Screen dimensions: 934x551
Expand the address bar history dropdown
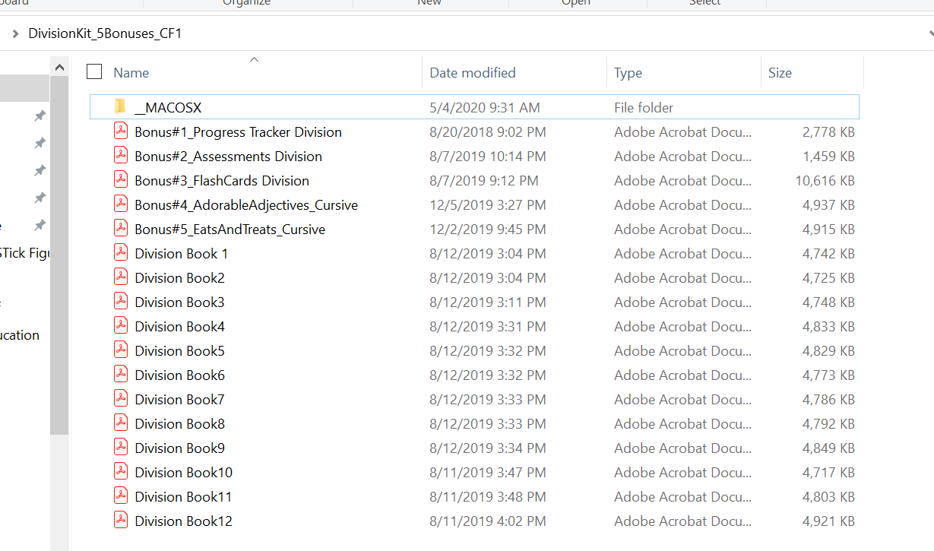point(930,33)
